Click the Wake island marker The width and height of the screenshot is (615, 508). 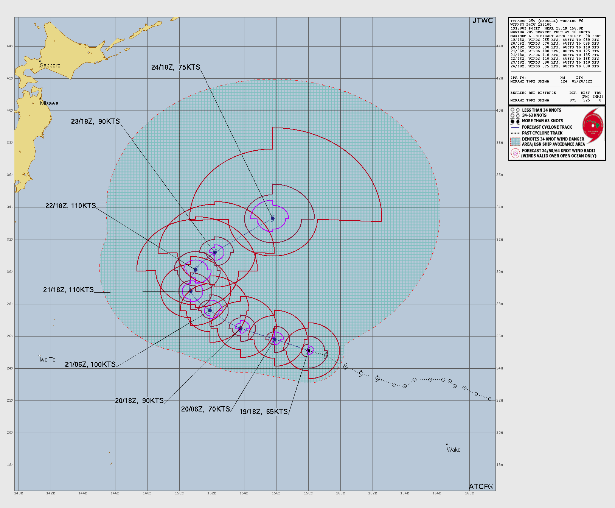pyautogui.click(x=447, y=445)
